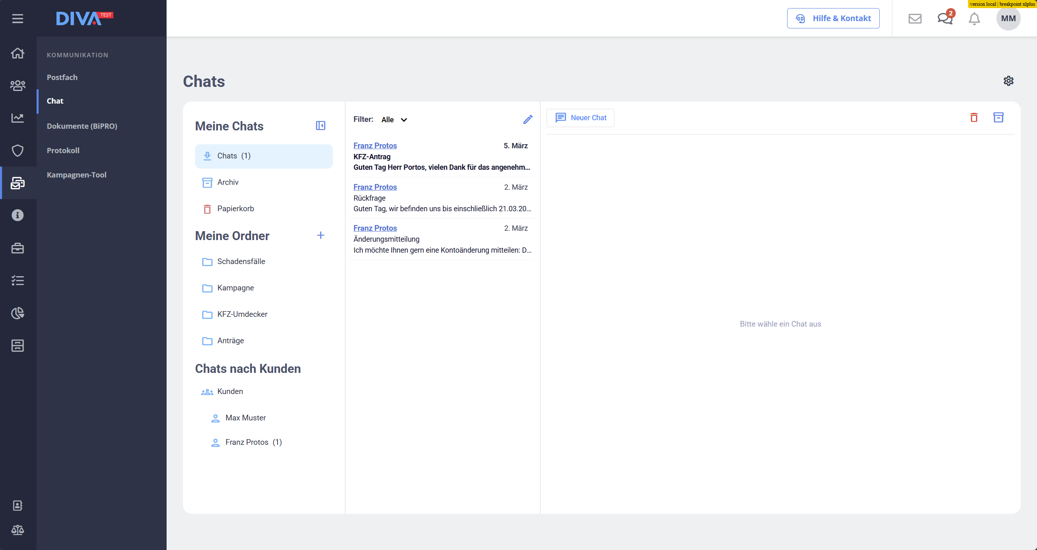This screenshot has width=1037, height=550.
Task: Click the archive chat icon
Action: click(998, 117)
